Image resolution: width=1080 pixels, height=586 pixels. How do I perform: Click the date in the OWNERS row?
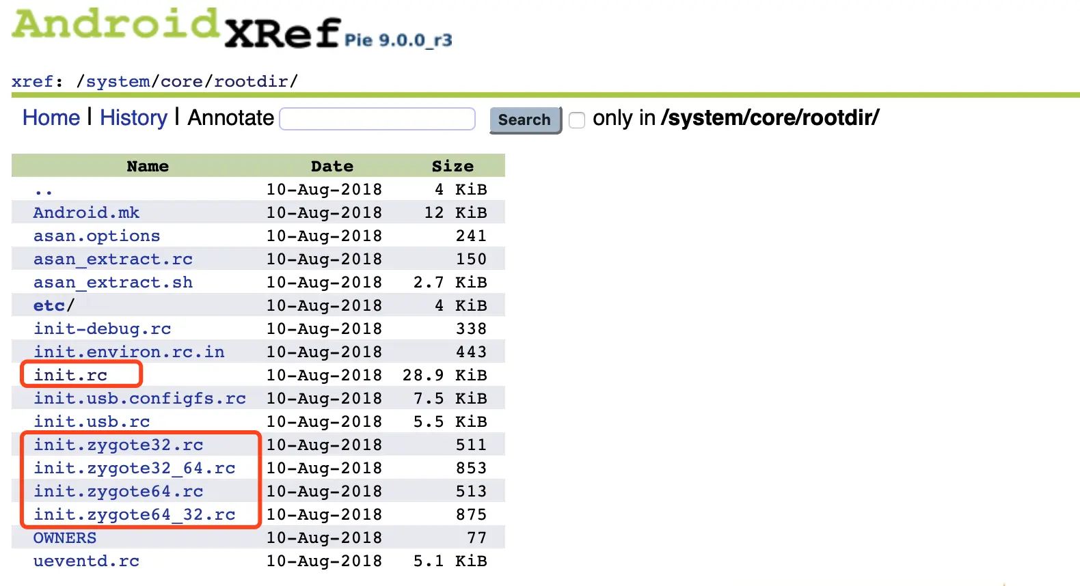point(324,538)
